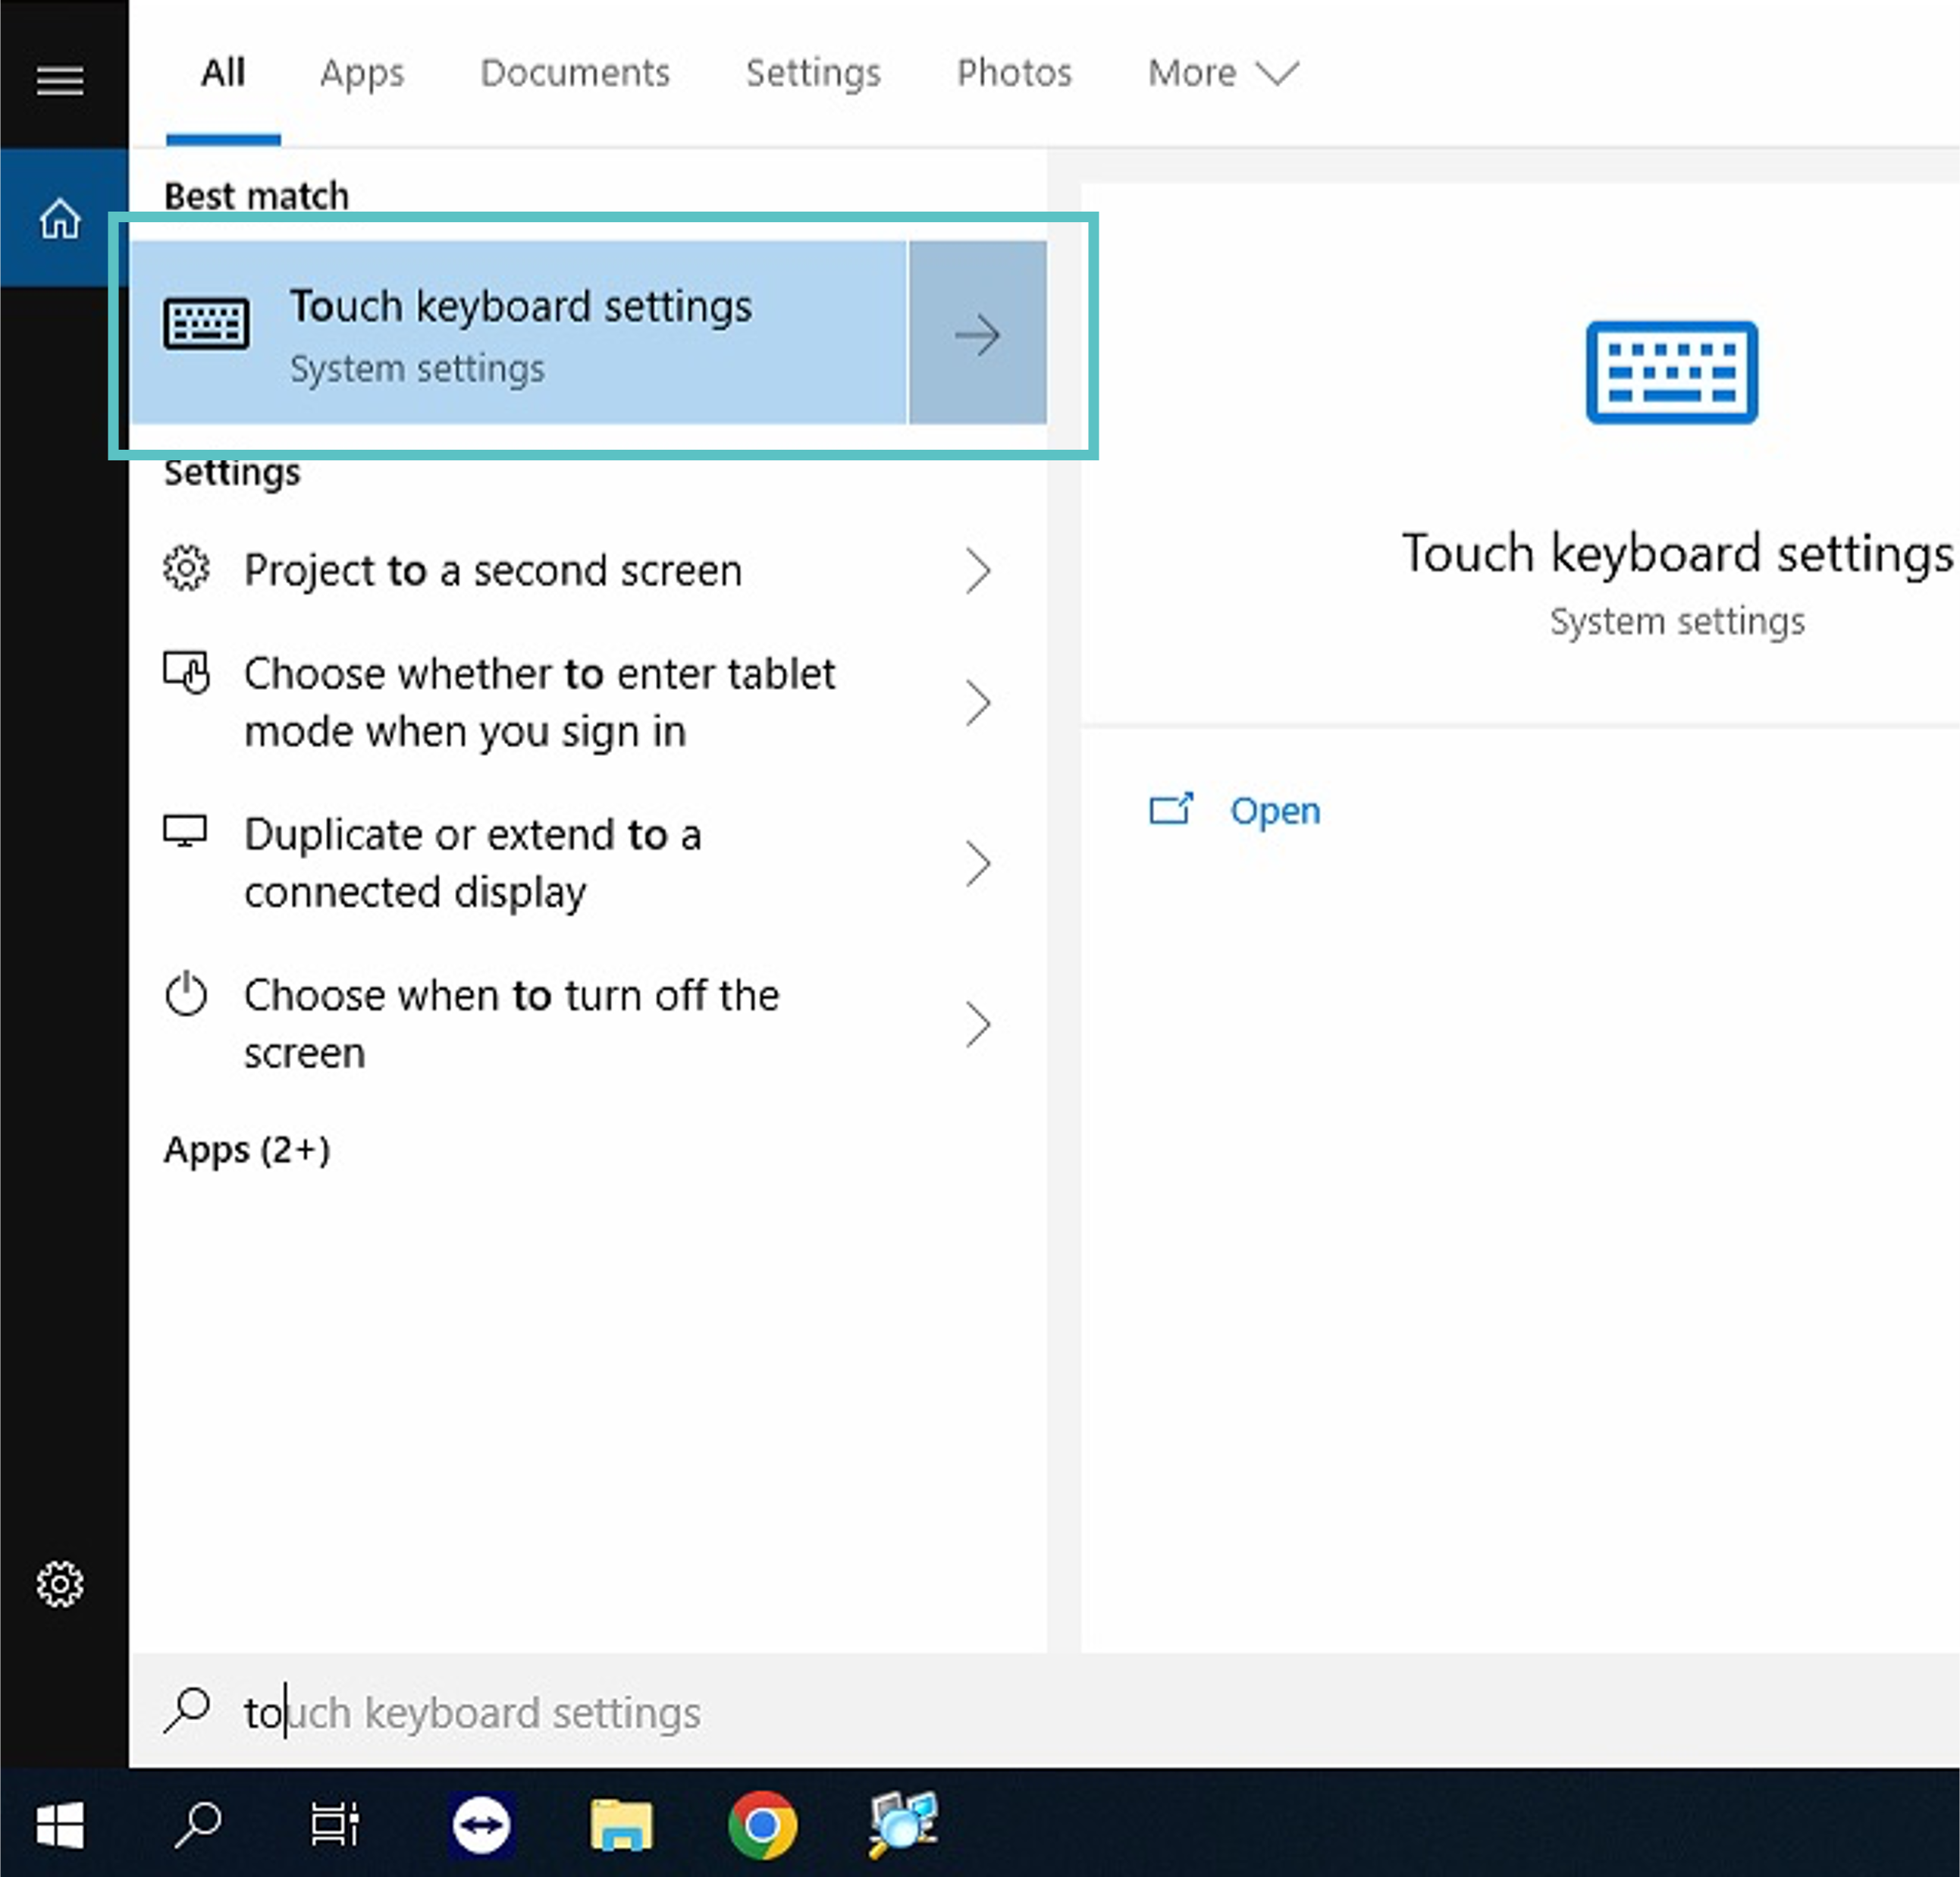Click the magnifier icon in search box
Screen dimensions: 1960x1877
(187, 1710)
